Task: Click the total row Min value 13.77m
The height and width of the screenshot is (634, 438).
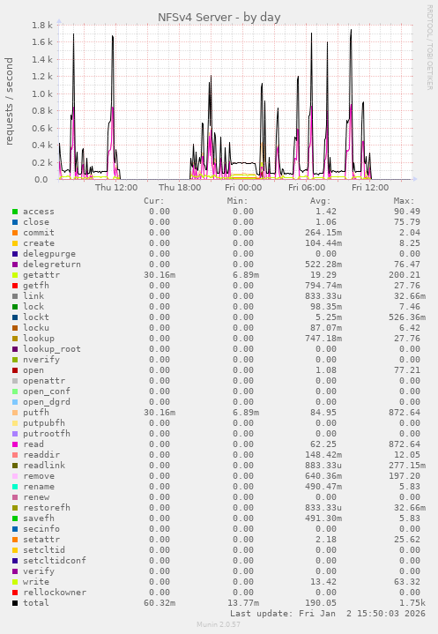Action: [243, 603]
